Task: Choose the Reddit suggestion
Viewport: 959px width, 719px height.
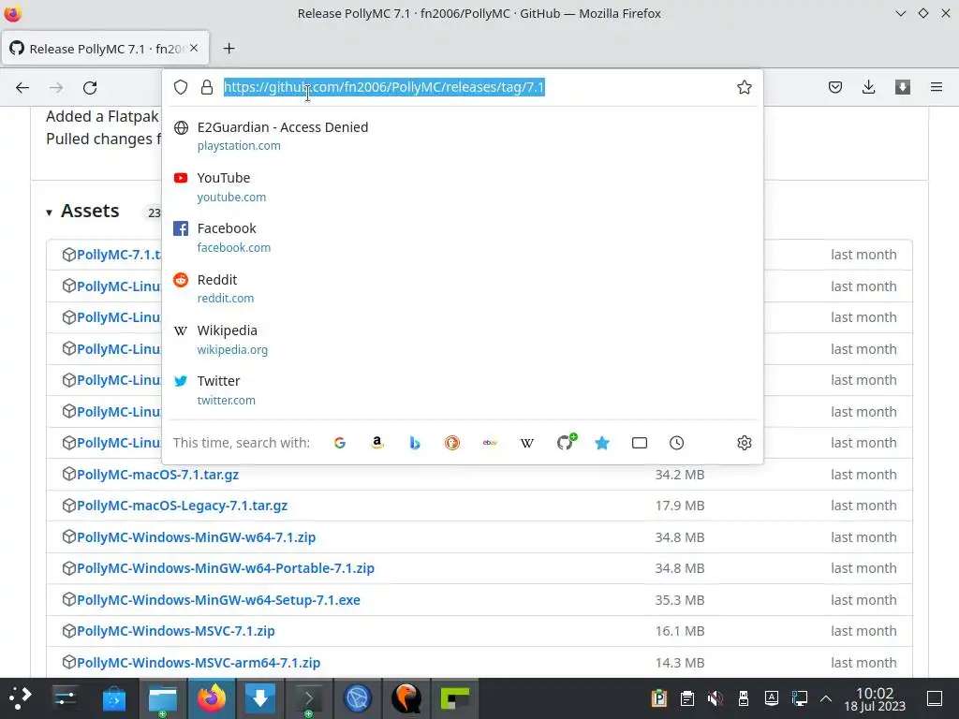Action: (x=463, y=288)
